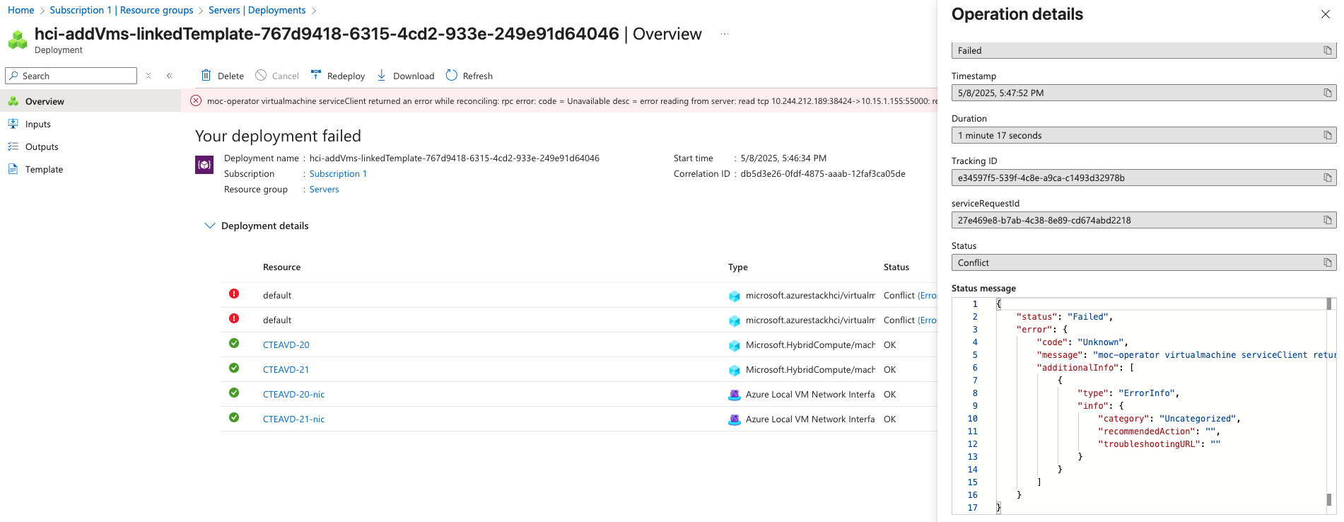Viewport: 1344px width, 522px height.
Task: Open Servers | Deployments breadcrumb
Action: [x=257, y=10]
